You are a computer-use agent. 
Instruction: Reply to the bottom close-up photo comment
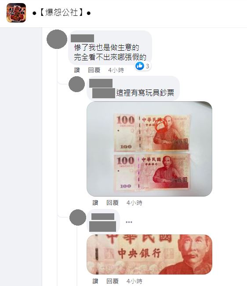tap(113, 281)
